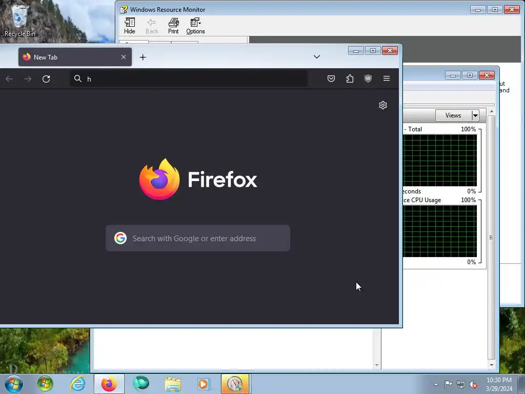Click the Service CPU Usage graph

coord(439,231)
